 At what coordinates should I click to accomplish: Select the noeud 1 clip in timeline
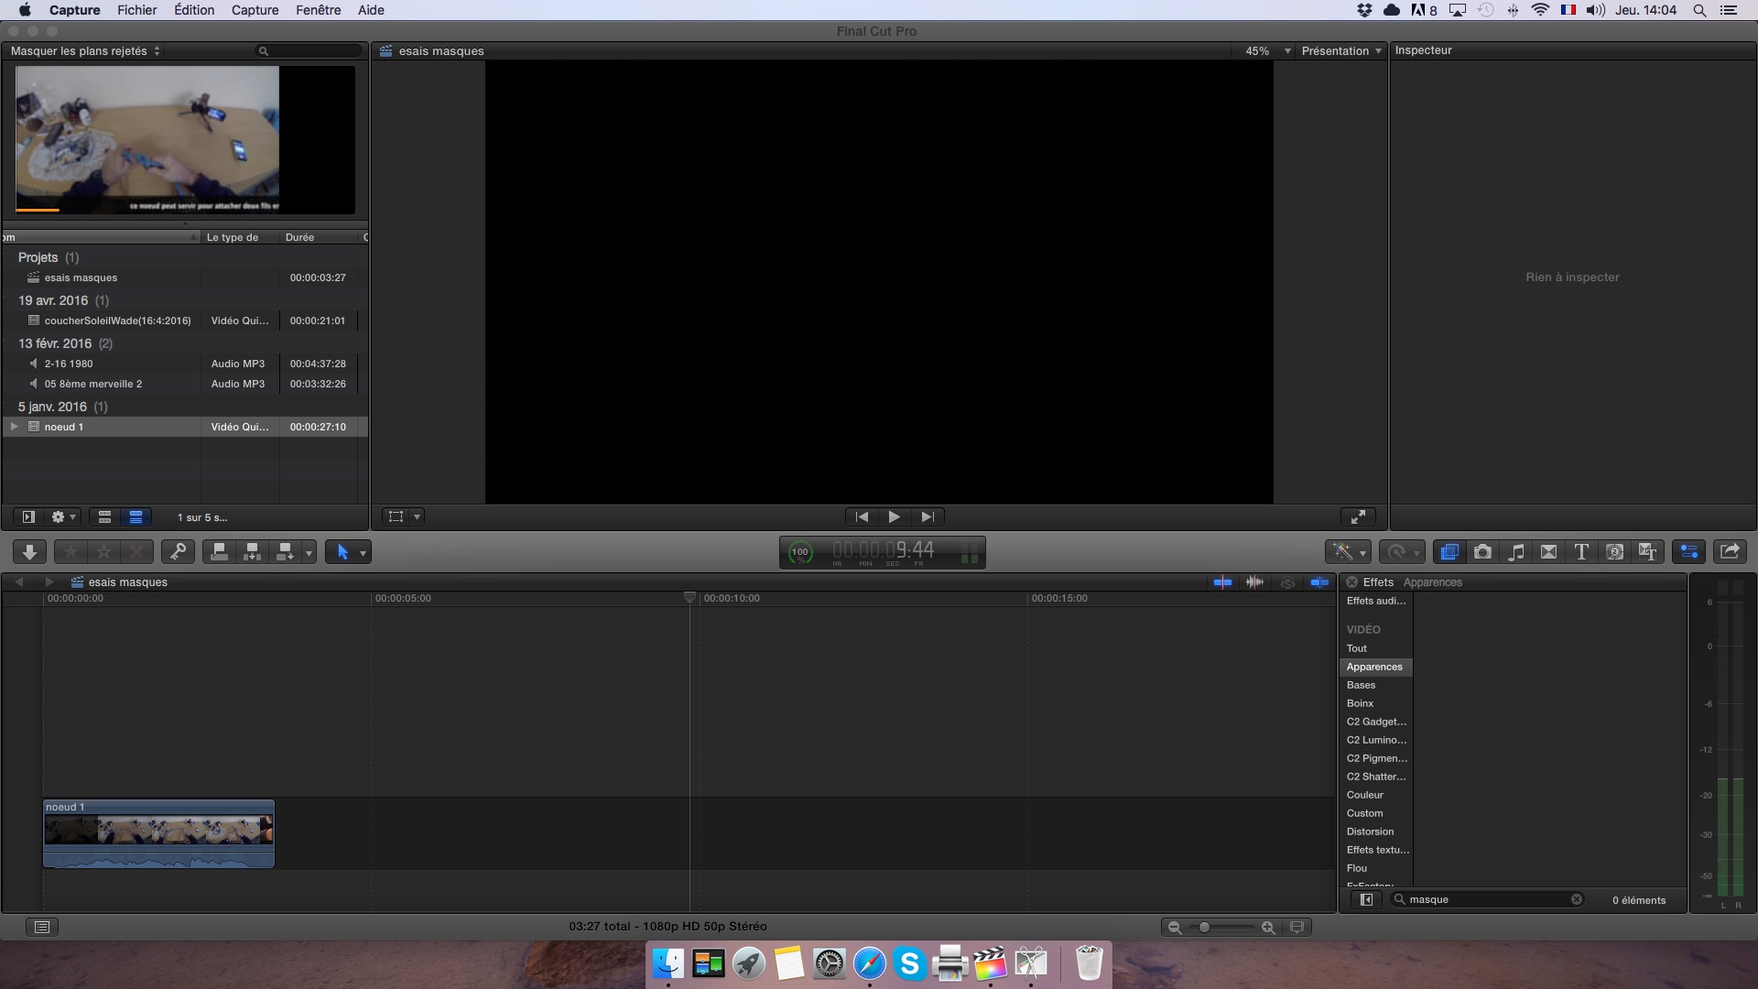pos(158,833)
